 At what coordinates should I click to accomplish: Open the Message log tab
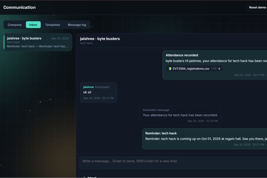(77, 25)
